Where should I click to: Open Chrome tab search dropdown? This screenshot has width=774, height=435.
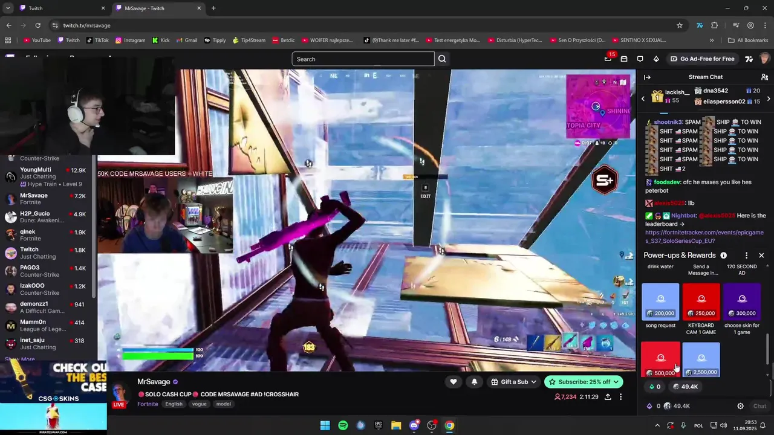(x=8, y=8)
